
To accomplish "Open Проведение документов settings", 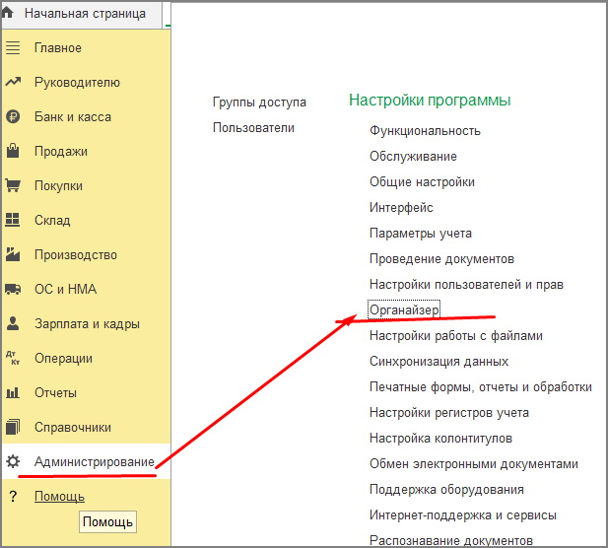I will [441, 258].
